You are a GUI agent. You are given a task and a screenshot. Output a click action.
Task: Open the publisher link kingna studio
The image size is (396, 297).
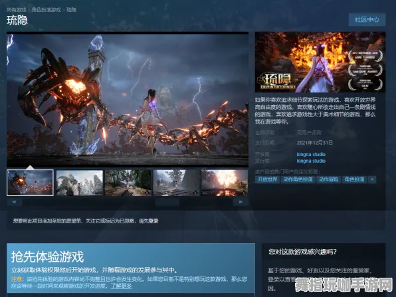pos(311,161)
